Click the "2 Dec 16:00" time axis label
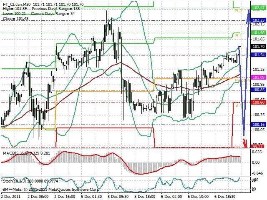The width and height of the screenshot is (267, 200). (65, 196)
